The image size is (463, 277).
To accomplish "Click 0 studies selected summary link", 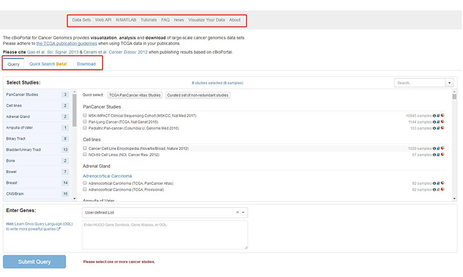I will 218,83.
